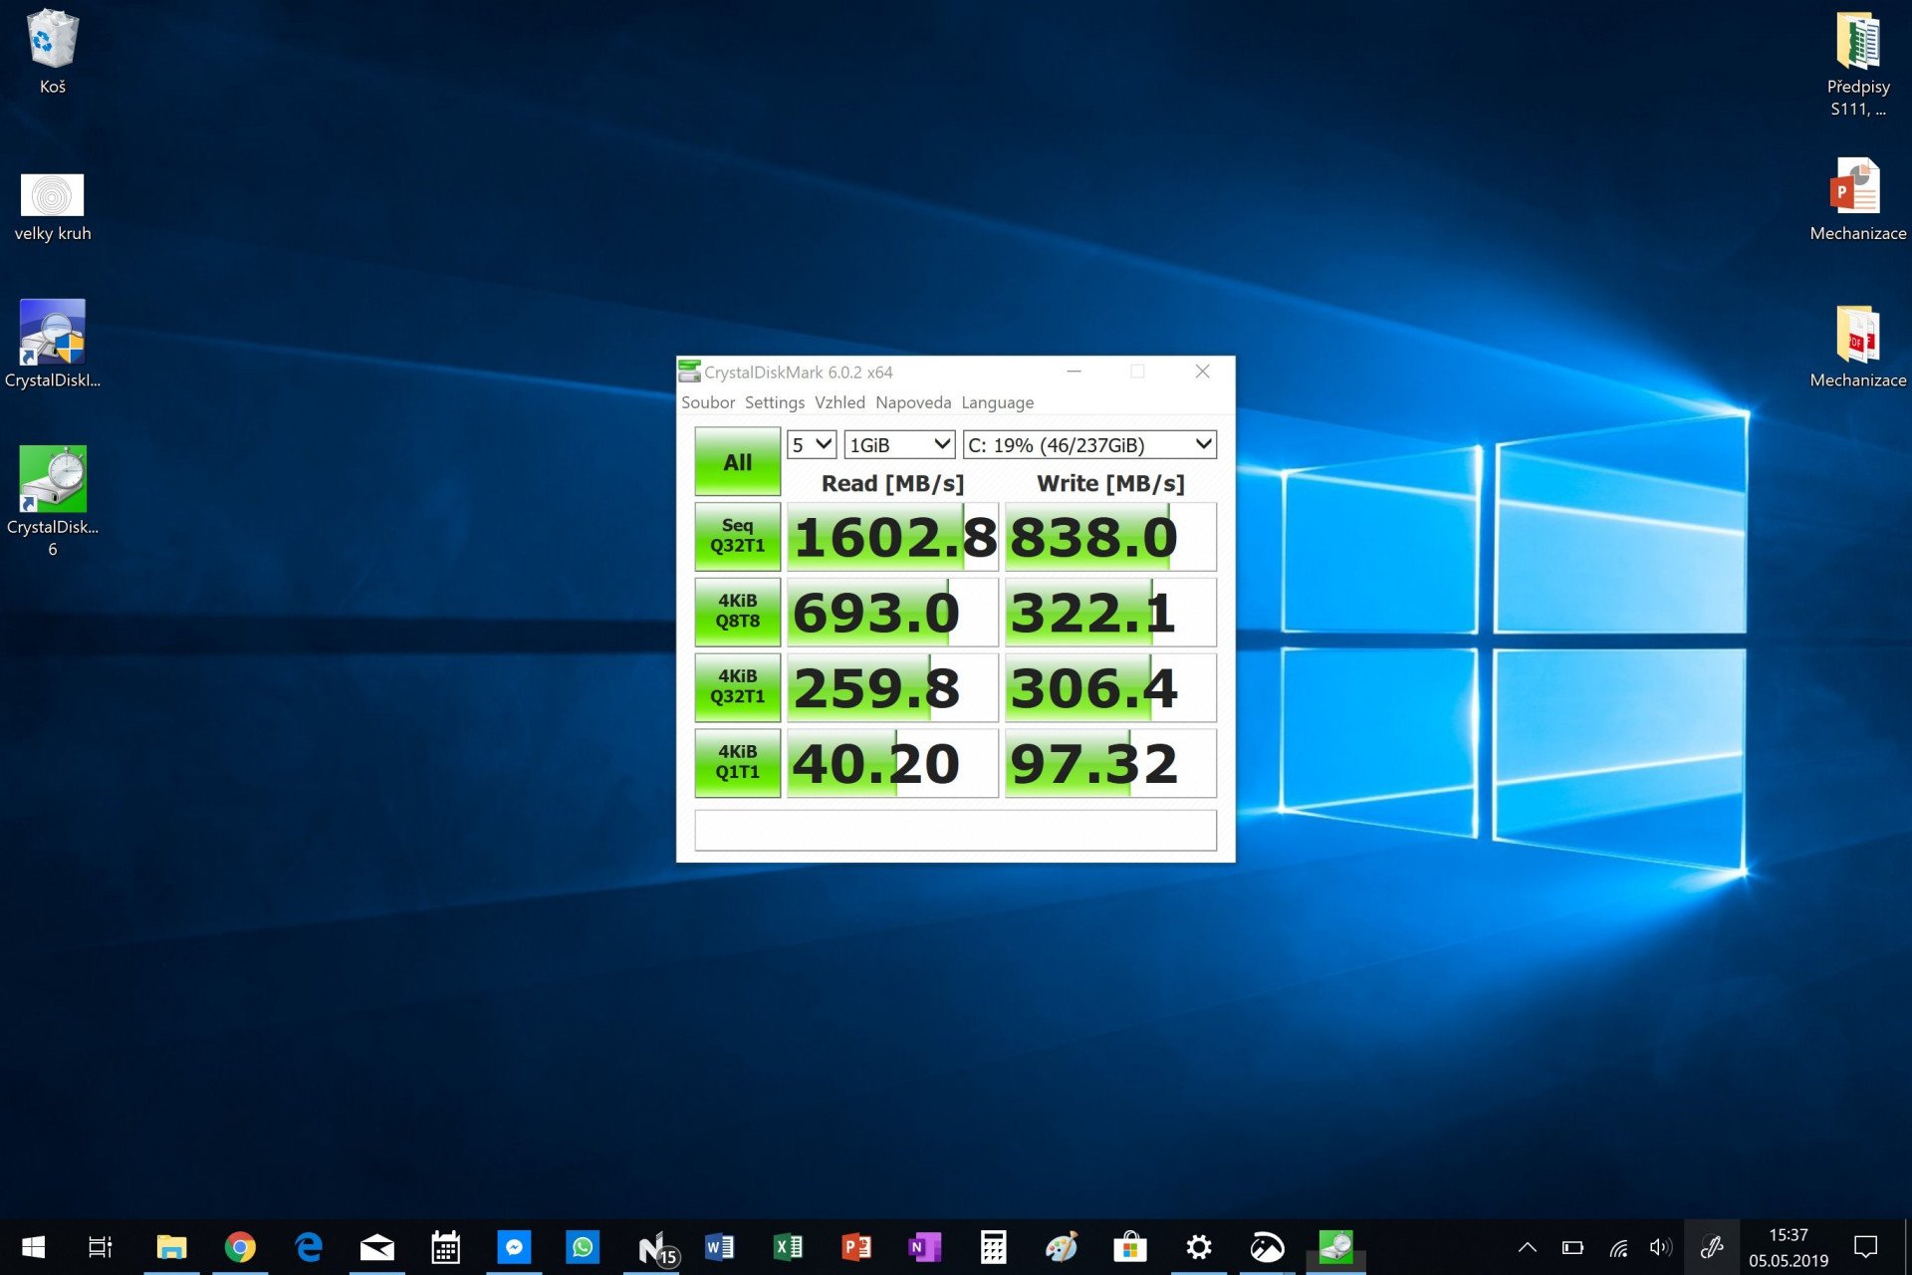This screenshot has width=1912, height=1275.
Task: Run the 4KiB Q8T8 test
Action: tap(737, 611)
